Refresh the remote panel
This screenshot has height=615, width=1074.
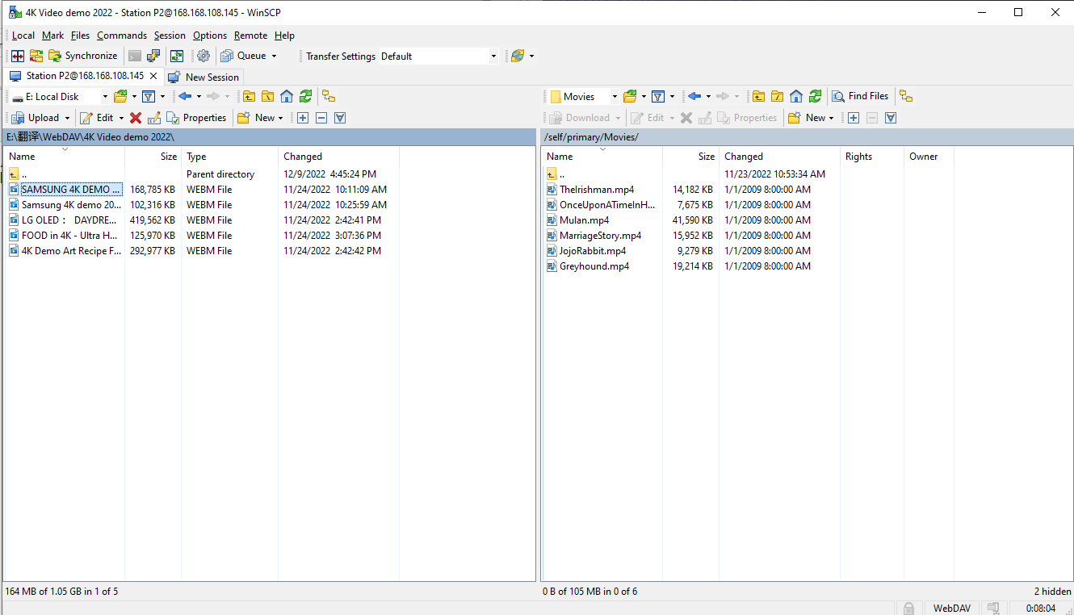point(815,96)
